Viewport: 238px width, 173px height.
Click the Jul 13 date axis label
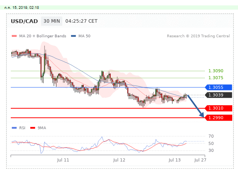pos(175,160)
